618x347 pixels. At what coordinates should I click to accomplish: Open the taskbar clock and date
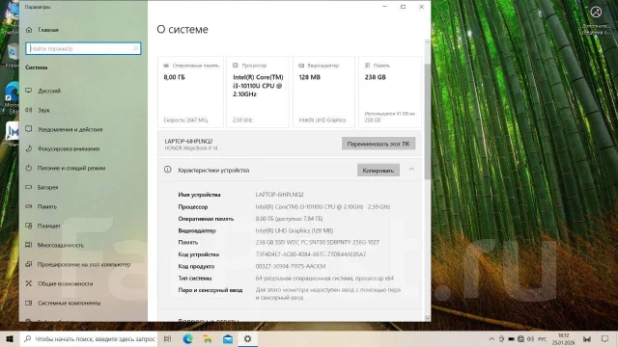tap(563, 339)
